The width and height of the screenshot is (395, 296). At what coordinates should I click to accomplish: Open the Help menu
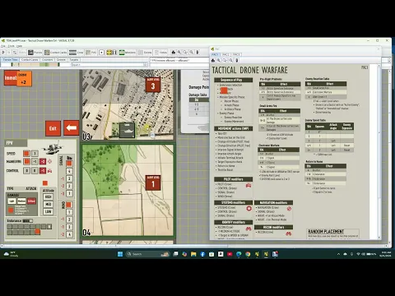pos(19,46)
